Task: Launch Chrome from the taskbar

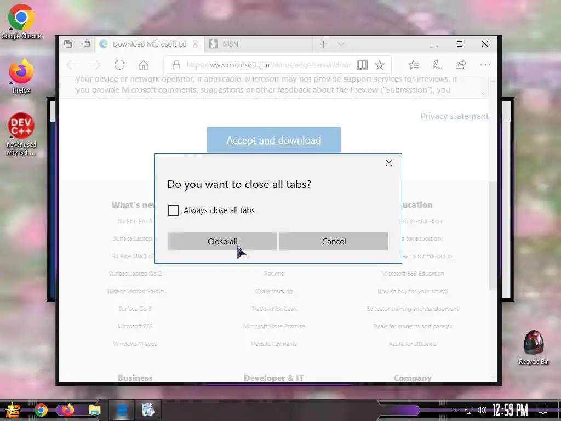Action: (41, 410)
